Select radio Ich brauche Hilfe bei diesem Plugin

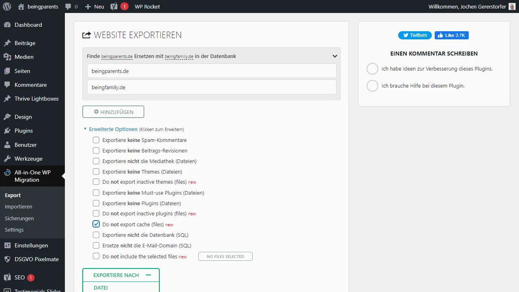point(372,86)
